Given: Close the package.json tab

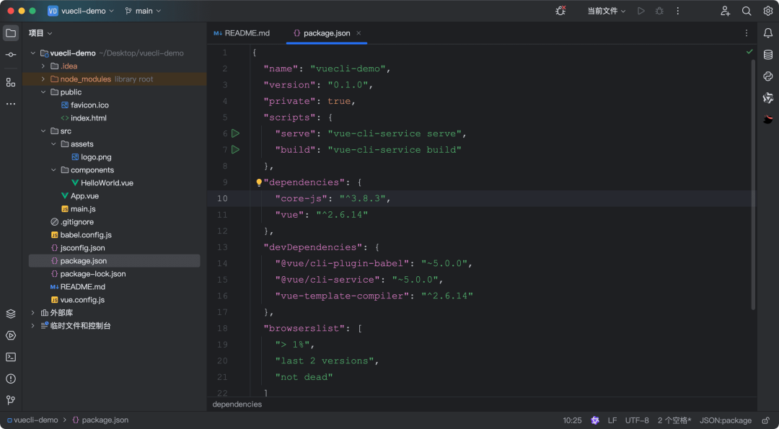Looking at the screenshot, I should (358, 33).
